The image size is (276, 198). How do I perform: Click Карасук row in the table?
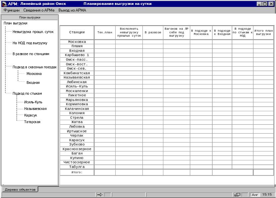click(x=77, y=140)
